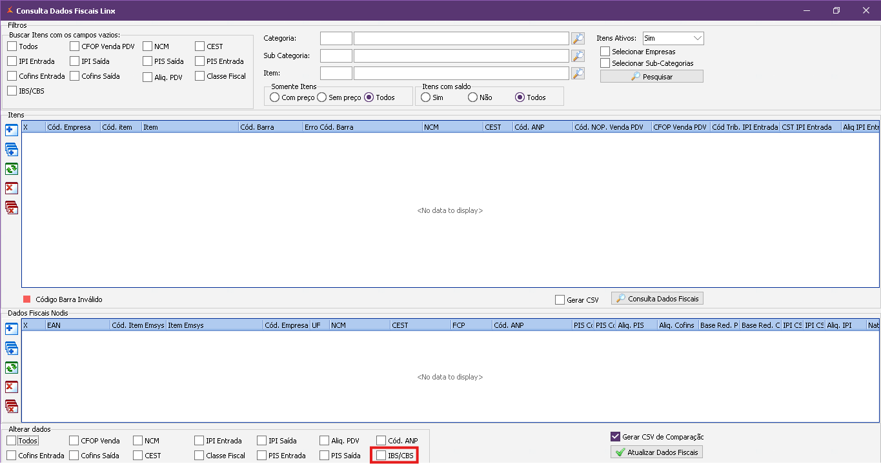
Task: Click delete-all red icon beside Dados Fiscais Nodis grid
Action: [x=11, y=406]
